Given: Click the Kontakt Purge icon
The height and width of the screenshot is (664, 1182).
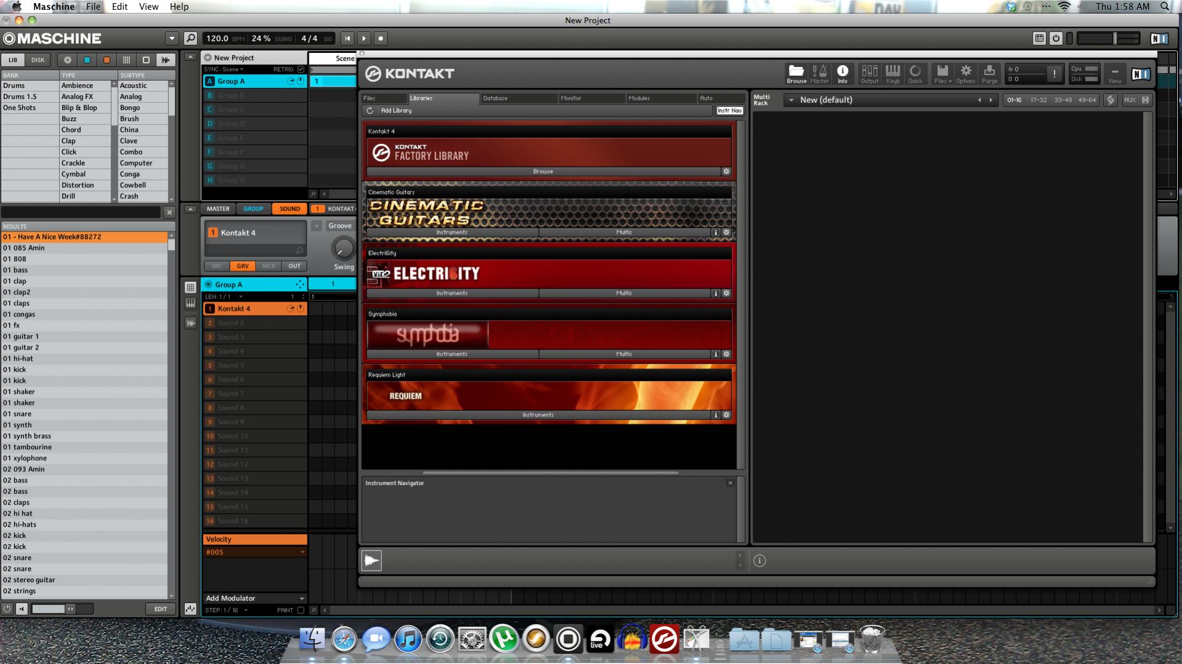Looking at the screenshot, I should click(989, 74).
